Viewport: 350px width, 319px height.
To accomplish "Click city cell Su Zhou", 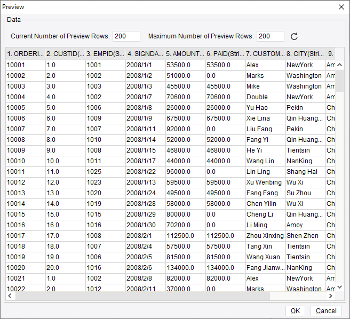I will click(305, 193).
